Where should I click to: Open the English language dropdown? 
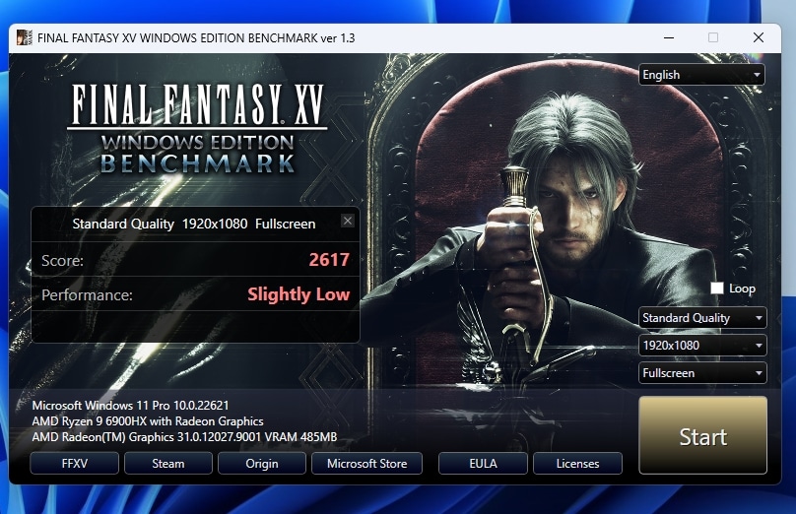pyautogui.click(x=701, y=75)
